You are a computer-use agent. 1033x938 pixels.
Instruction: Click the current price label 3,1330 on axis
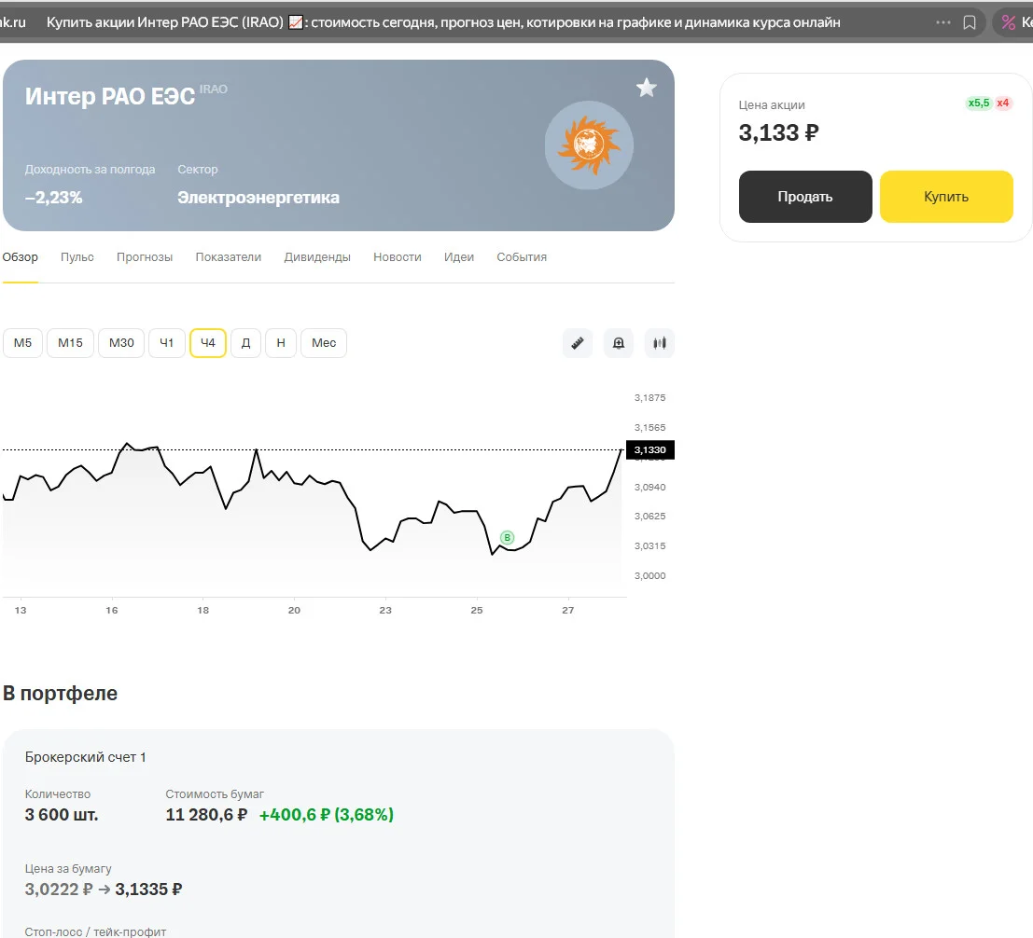pyautogui.click(x=650, y=450)
